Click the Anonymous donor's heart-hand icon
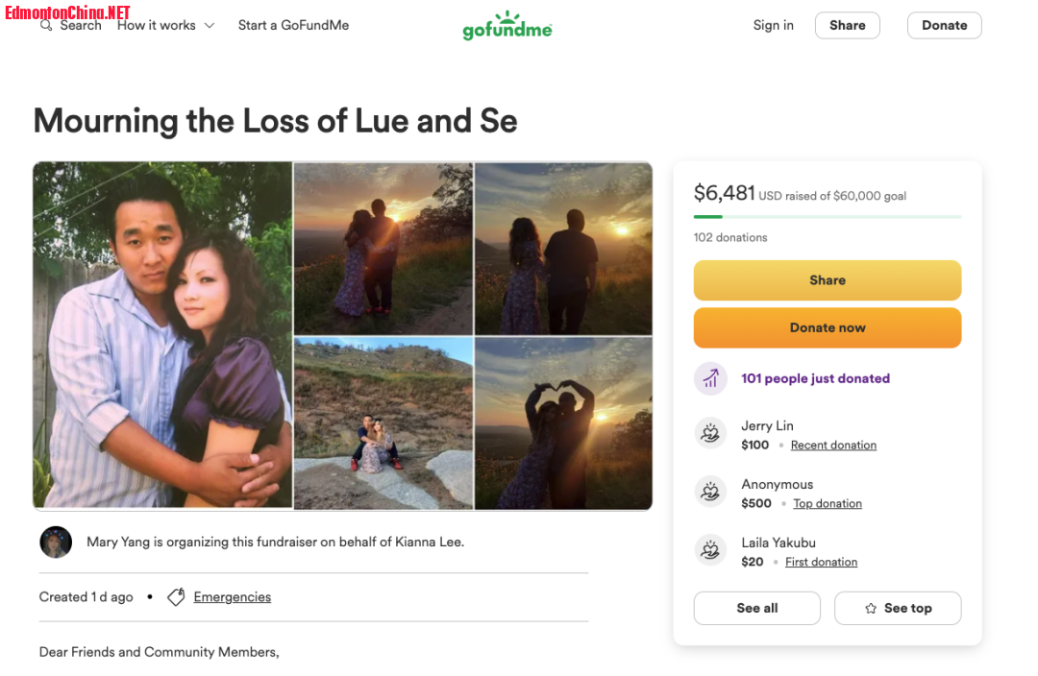 (x=710, y=492)
